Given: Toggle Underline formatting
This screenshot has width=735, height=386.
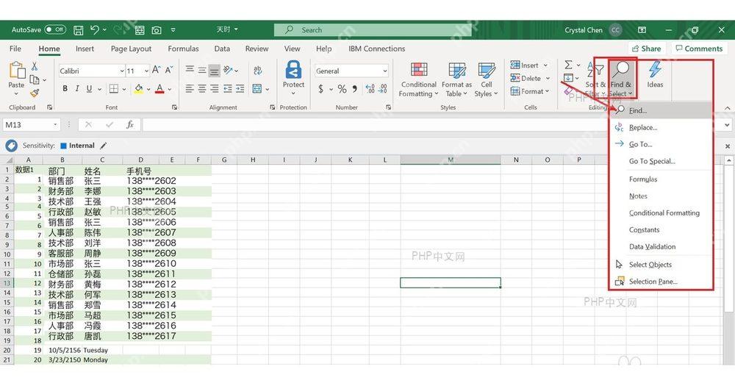Looking at the screenshot, I should (89, 89).
